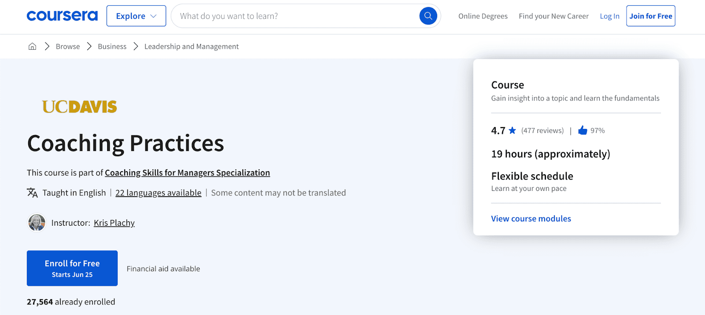This screenshot has width=705, height=315.
Task: Open Online Degrees
Action: pos(483,16)
